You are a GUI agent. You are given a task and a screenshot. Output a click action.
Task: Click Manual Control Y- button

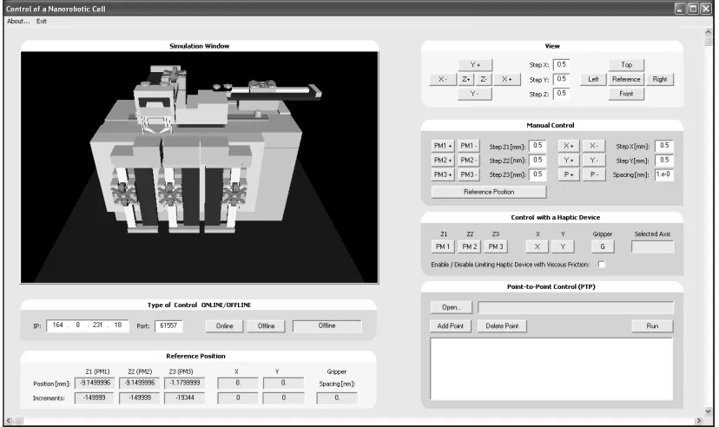tap(594, 160)
